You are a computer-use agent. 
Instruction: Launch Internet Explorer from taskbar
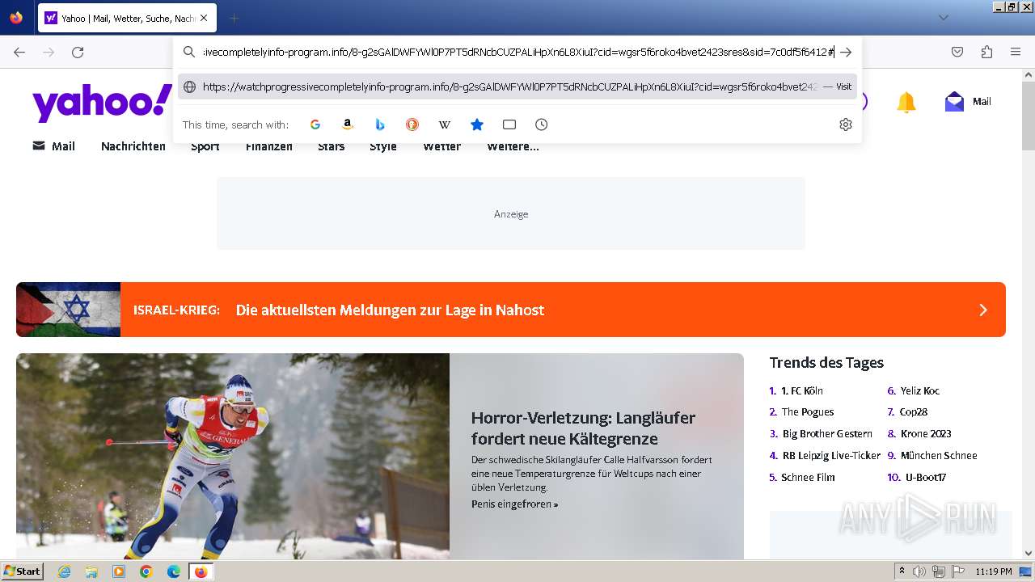[x=64, y=571]
